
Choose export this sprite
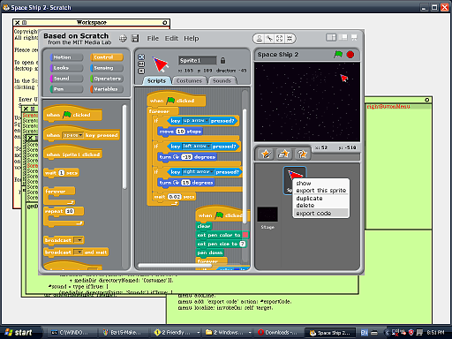[x=321, y=191]
